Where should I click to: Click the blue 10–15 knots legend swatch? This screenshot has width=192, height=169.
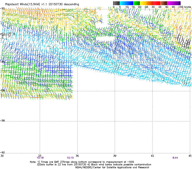pos(130,3)
